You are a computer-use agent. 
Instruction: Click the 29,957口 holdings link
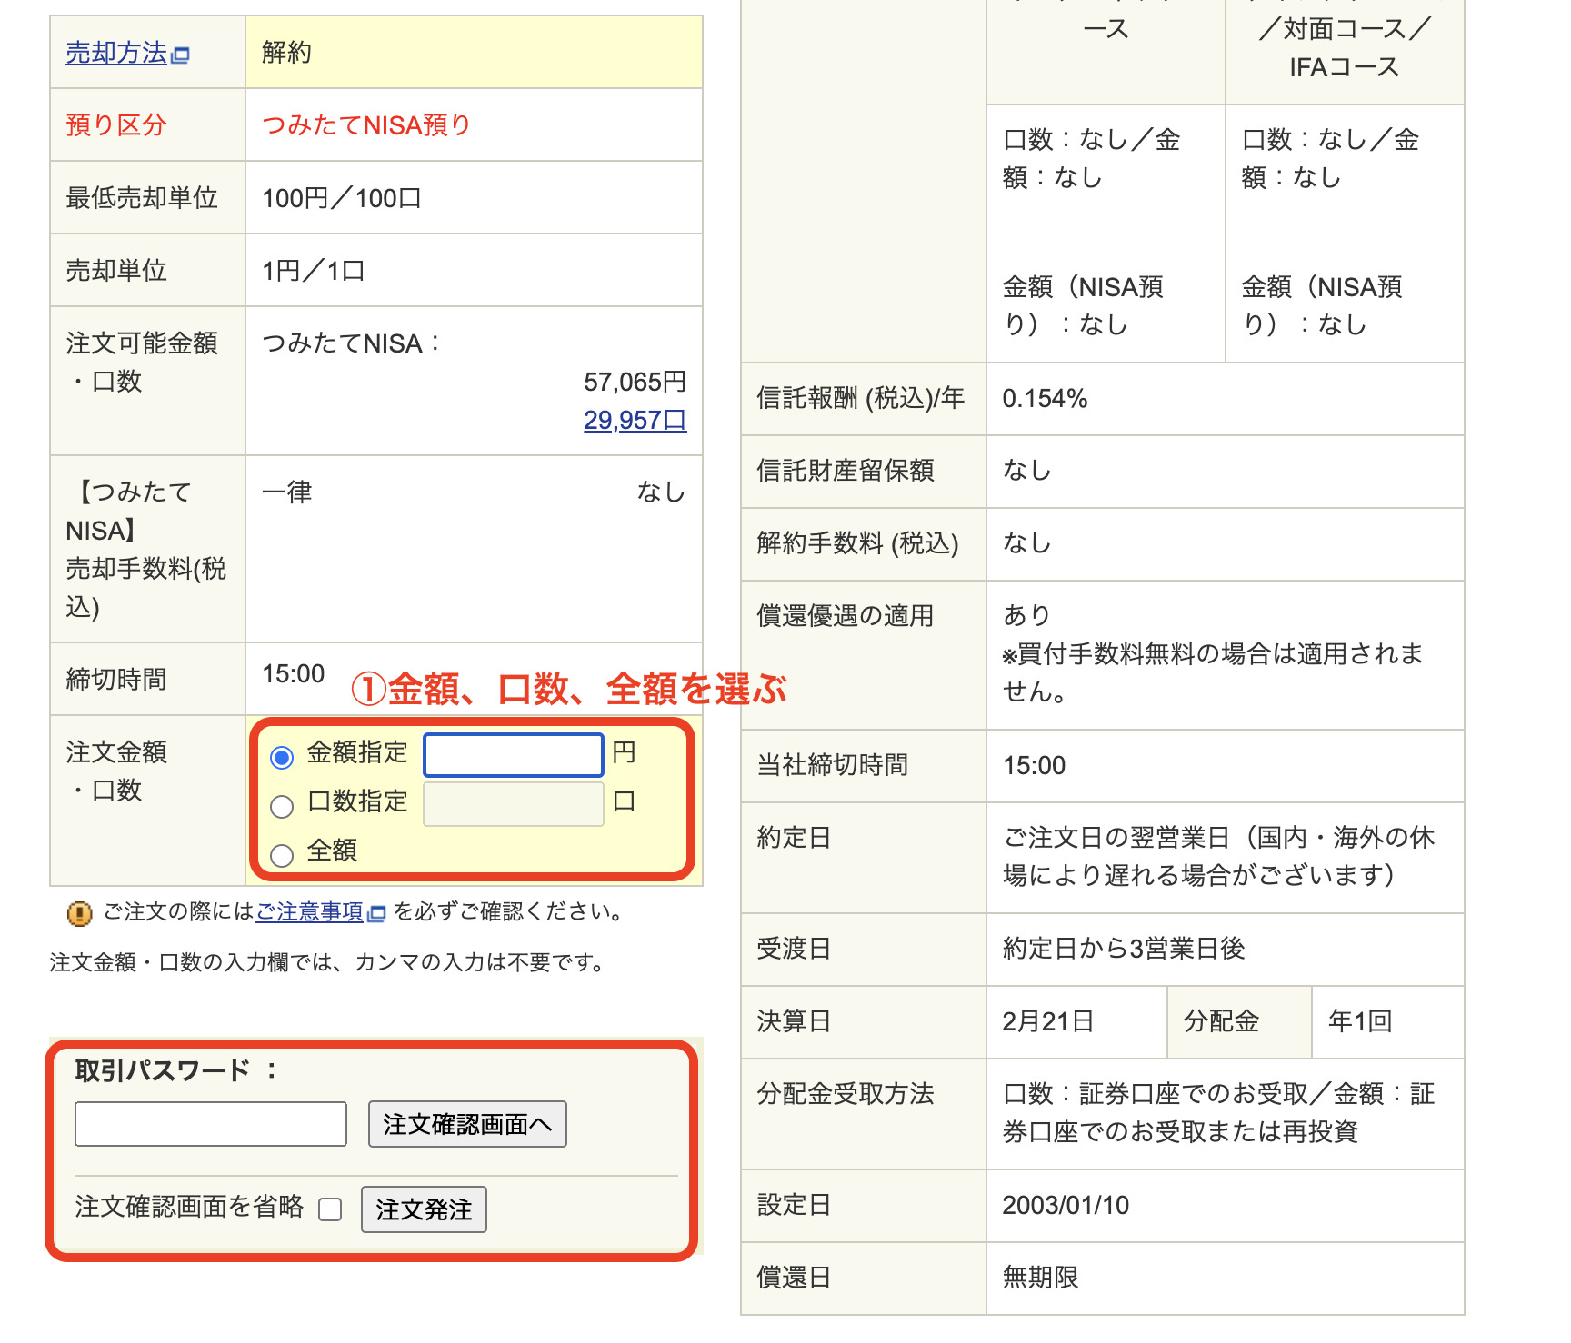tap(635, 420)
